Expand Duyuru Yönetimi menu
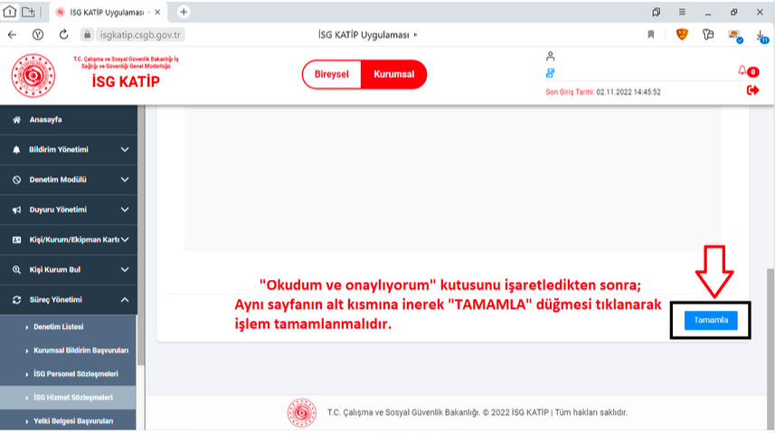Viewport: 775px width, 433px height. pyautogui.click(x=70, y=210)
